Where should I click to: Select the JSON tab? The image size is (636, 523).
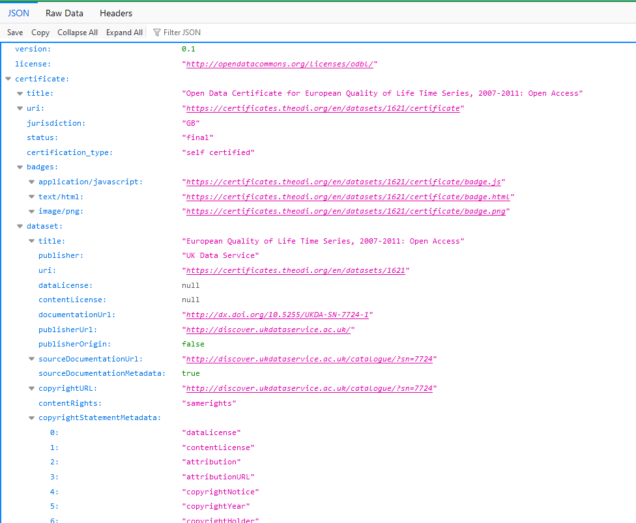[18, 13]
